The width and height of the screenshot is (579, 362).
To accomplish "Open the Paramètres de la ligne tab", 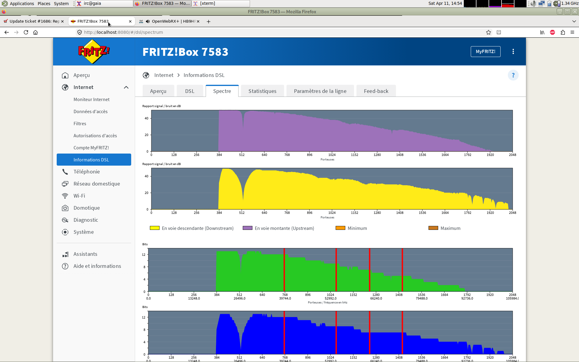I will (x=320, y=91).
